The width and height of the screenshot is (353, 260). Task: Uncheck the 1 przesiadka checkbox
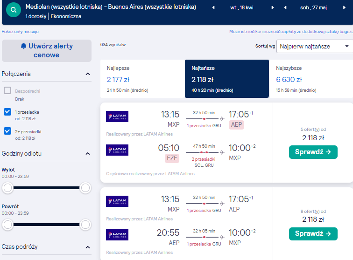point(7,112)
